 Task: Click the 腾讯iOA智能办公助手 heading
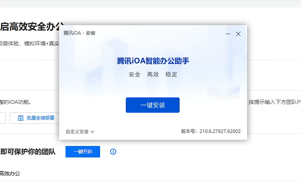153,61
